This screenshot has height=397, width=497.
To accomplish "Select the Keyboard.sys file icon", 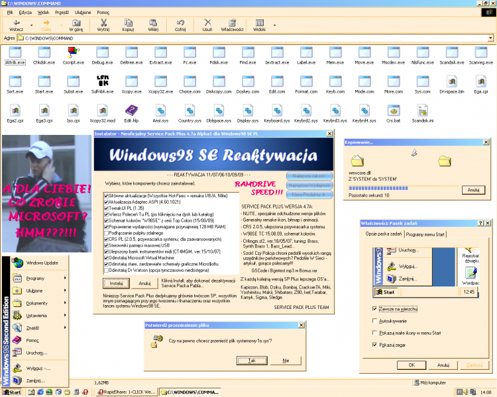I will [x=277, y=110].
